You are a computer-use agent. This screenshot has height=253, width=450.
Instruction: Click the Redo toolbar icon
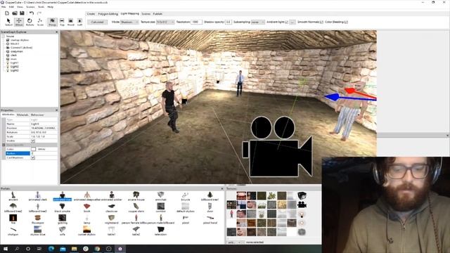(x=39, y=13)
